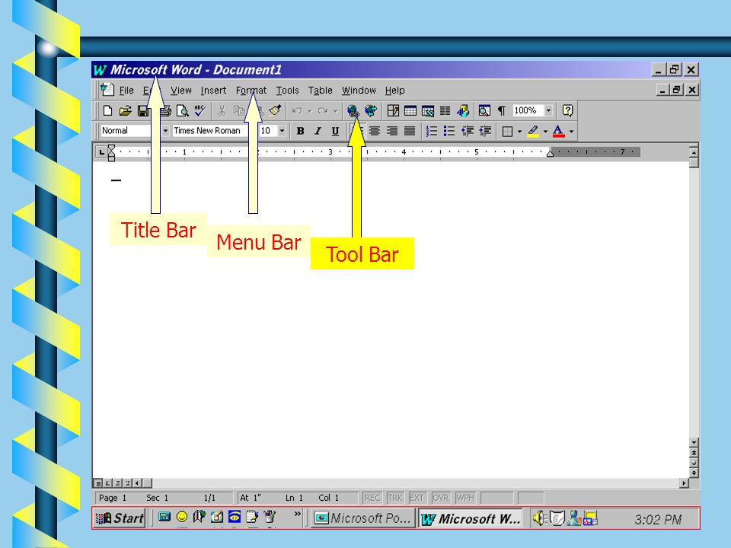Open a file with the Open folder icon
Screen dimensions: 731x548
coord(125,111)
